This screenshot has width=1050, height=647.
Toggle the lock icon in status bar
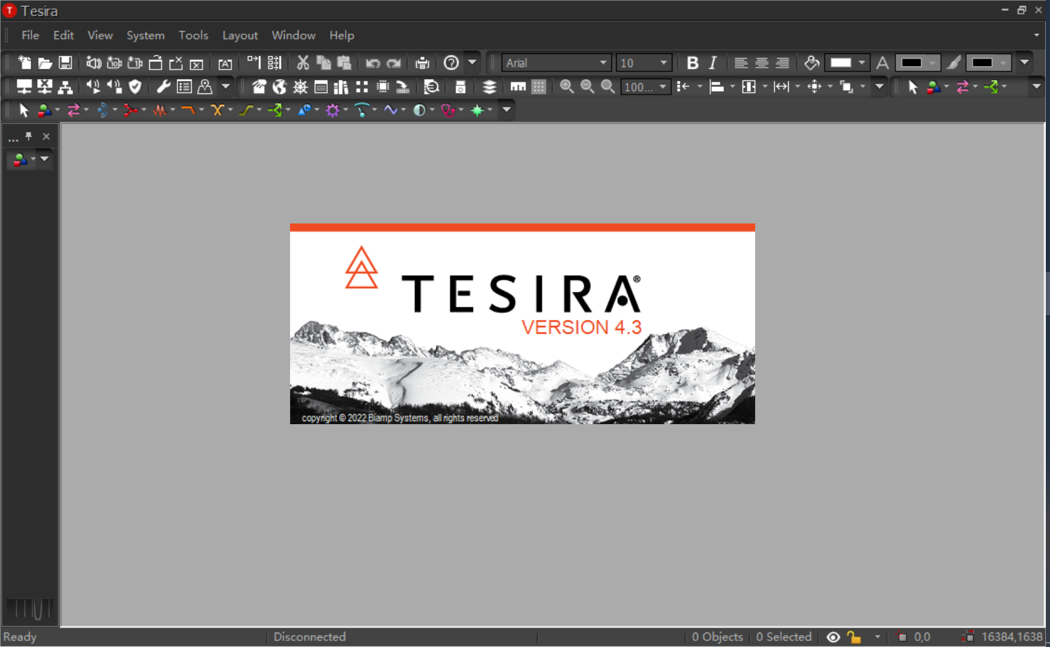coord(854,637)
